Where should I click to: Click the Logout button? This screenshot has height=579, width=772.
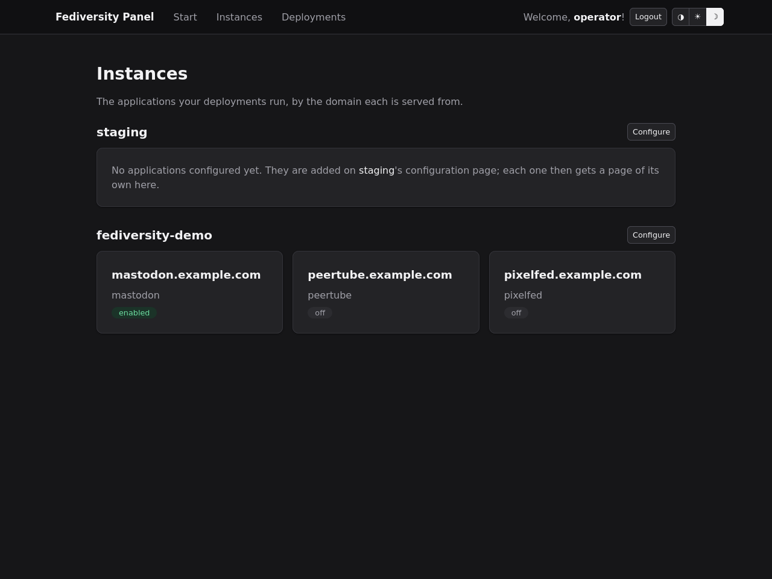pyautogui.click(x=648, y=17)
